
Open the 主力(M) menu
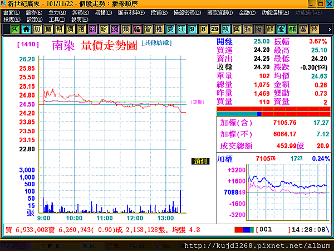(57, 13)
